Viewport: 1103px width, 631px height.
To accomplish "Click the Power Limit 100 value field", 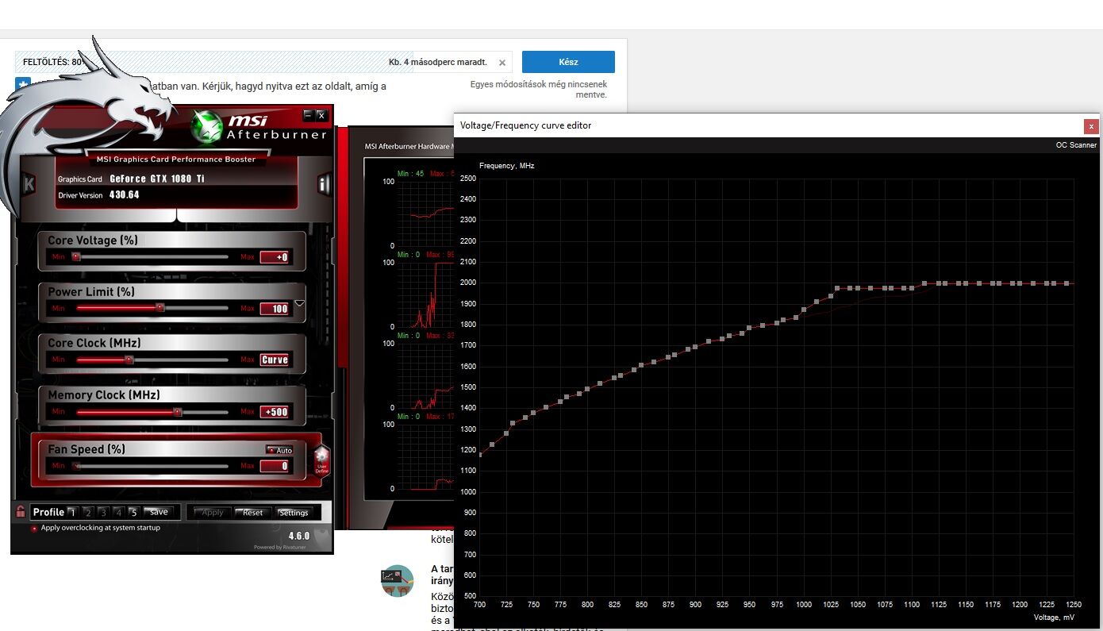I will click(x=275, y=308).
